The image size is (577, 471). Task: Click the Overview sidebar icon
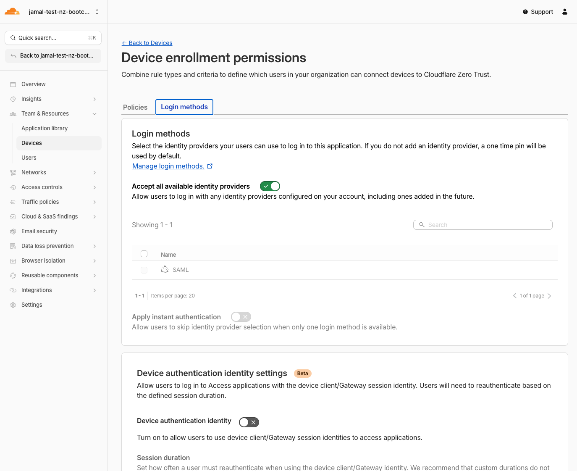coord(13,84)
